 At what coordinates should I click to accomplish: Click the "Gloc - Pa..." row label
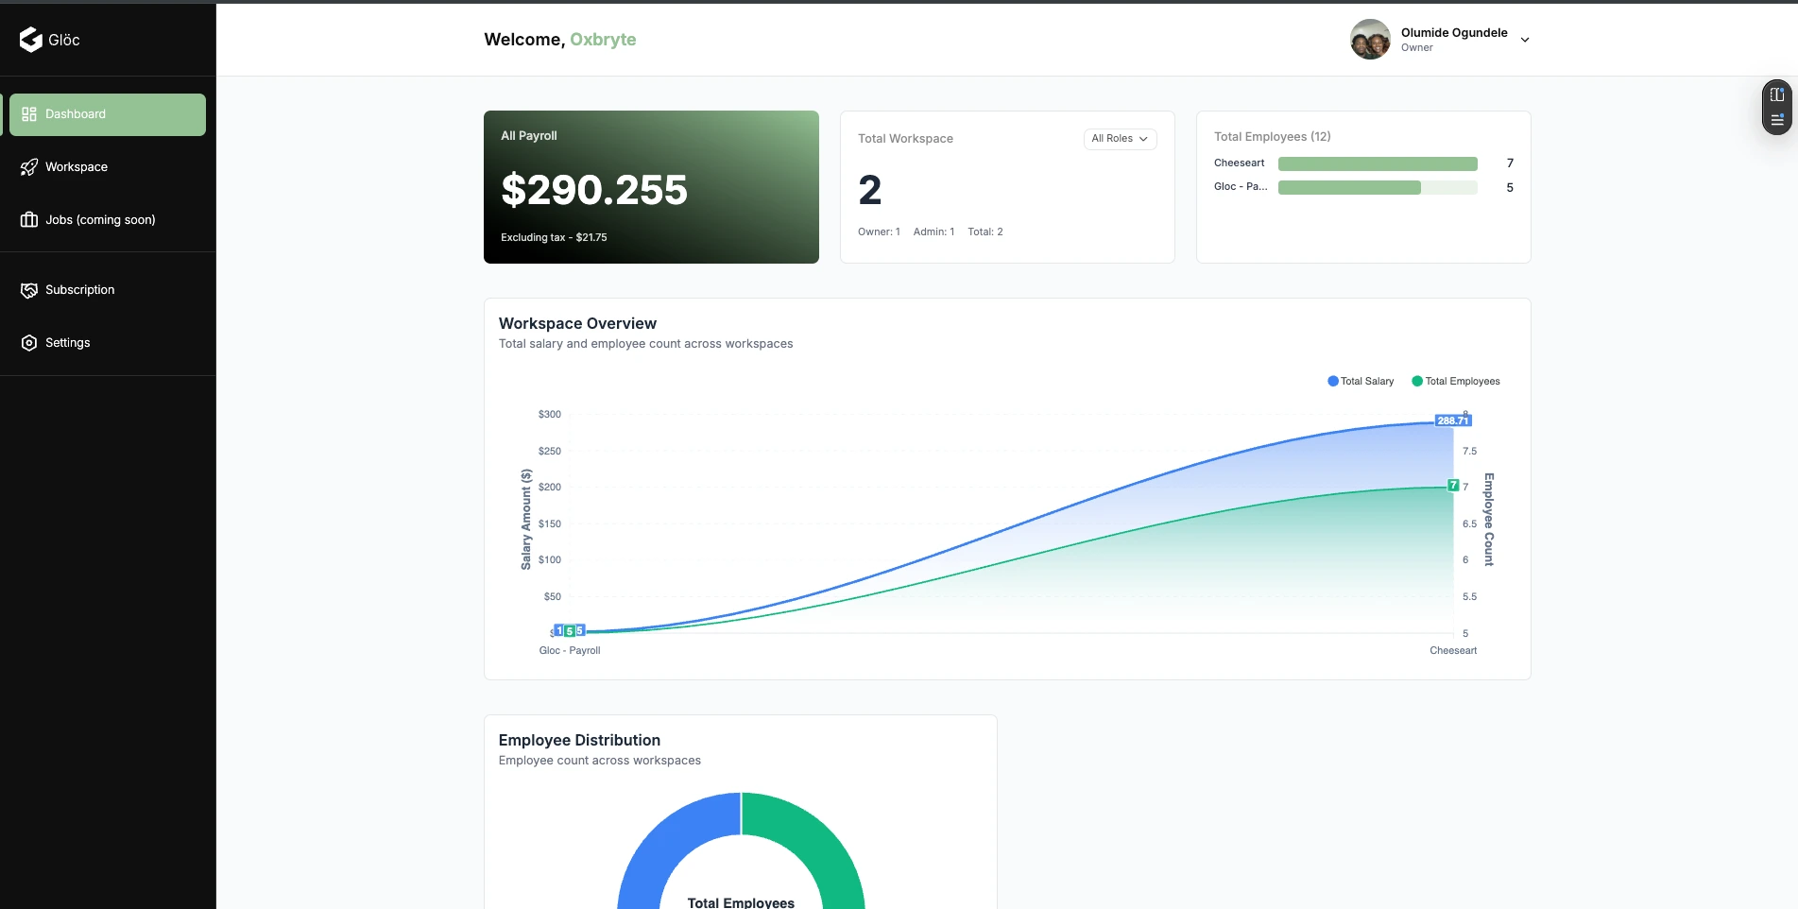(1241, 187)
